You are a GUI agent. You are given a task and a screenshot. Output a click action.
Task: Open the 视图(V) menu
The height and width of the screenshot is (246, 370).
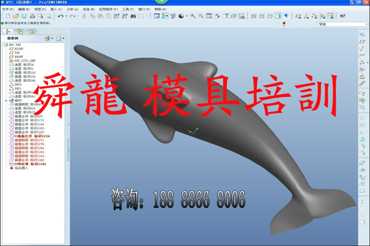[x=40, y=9]
